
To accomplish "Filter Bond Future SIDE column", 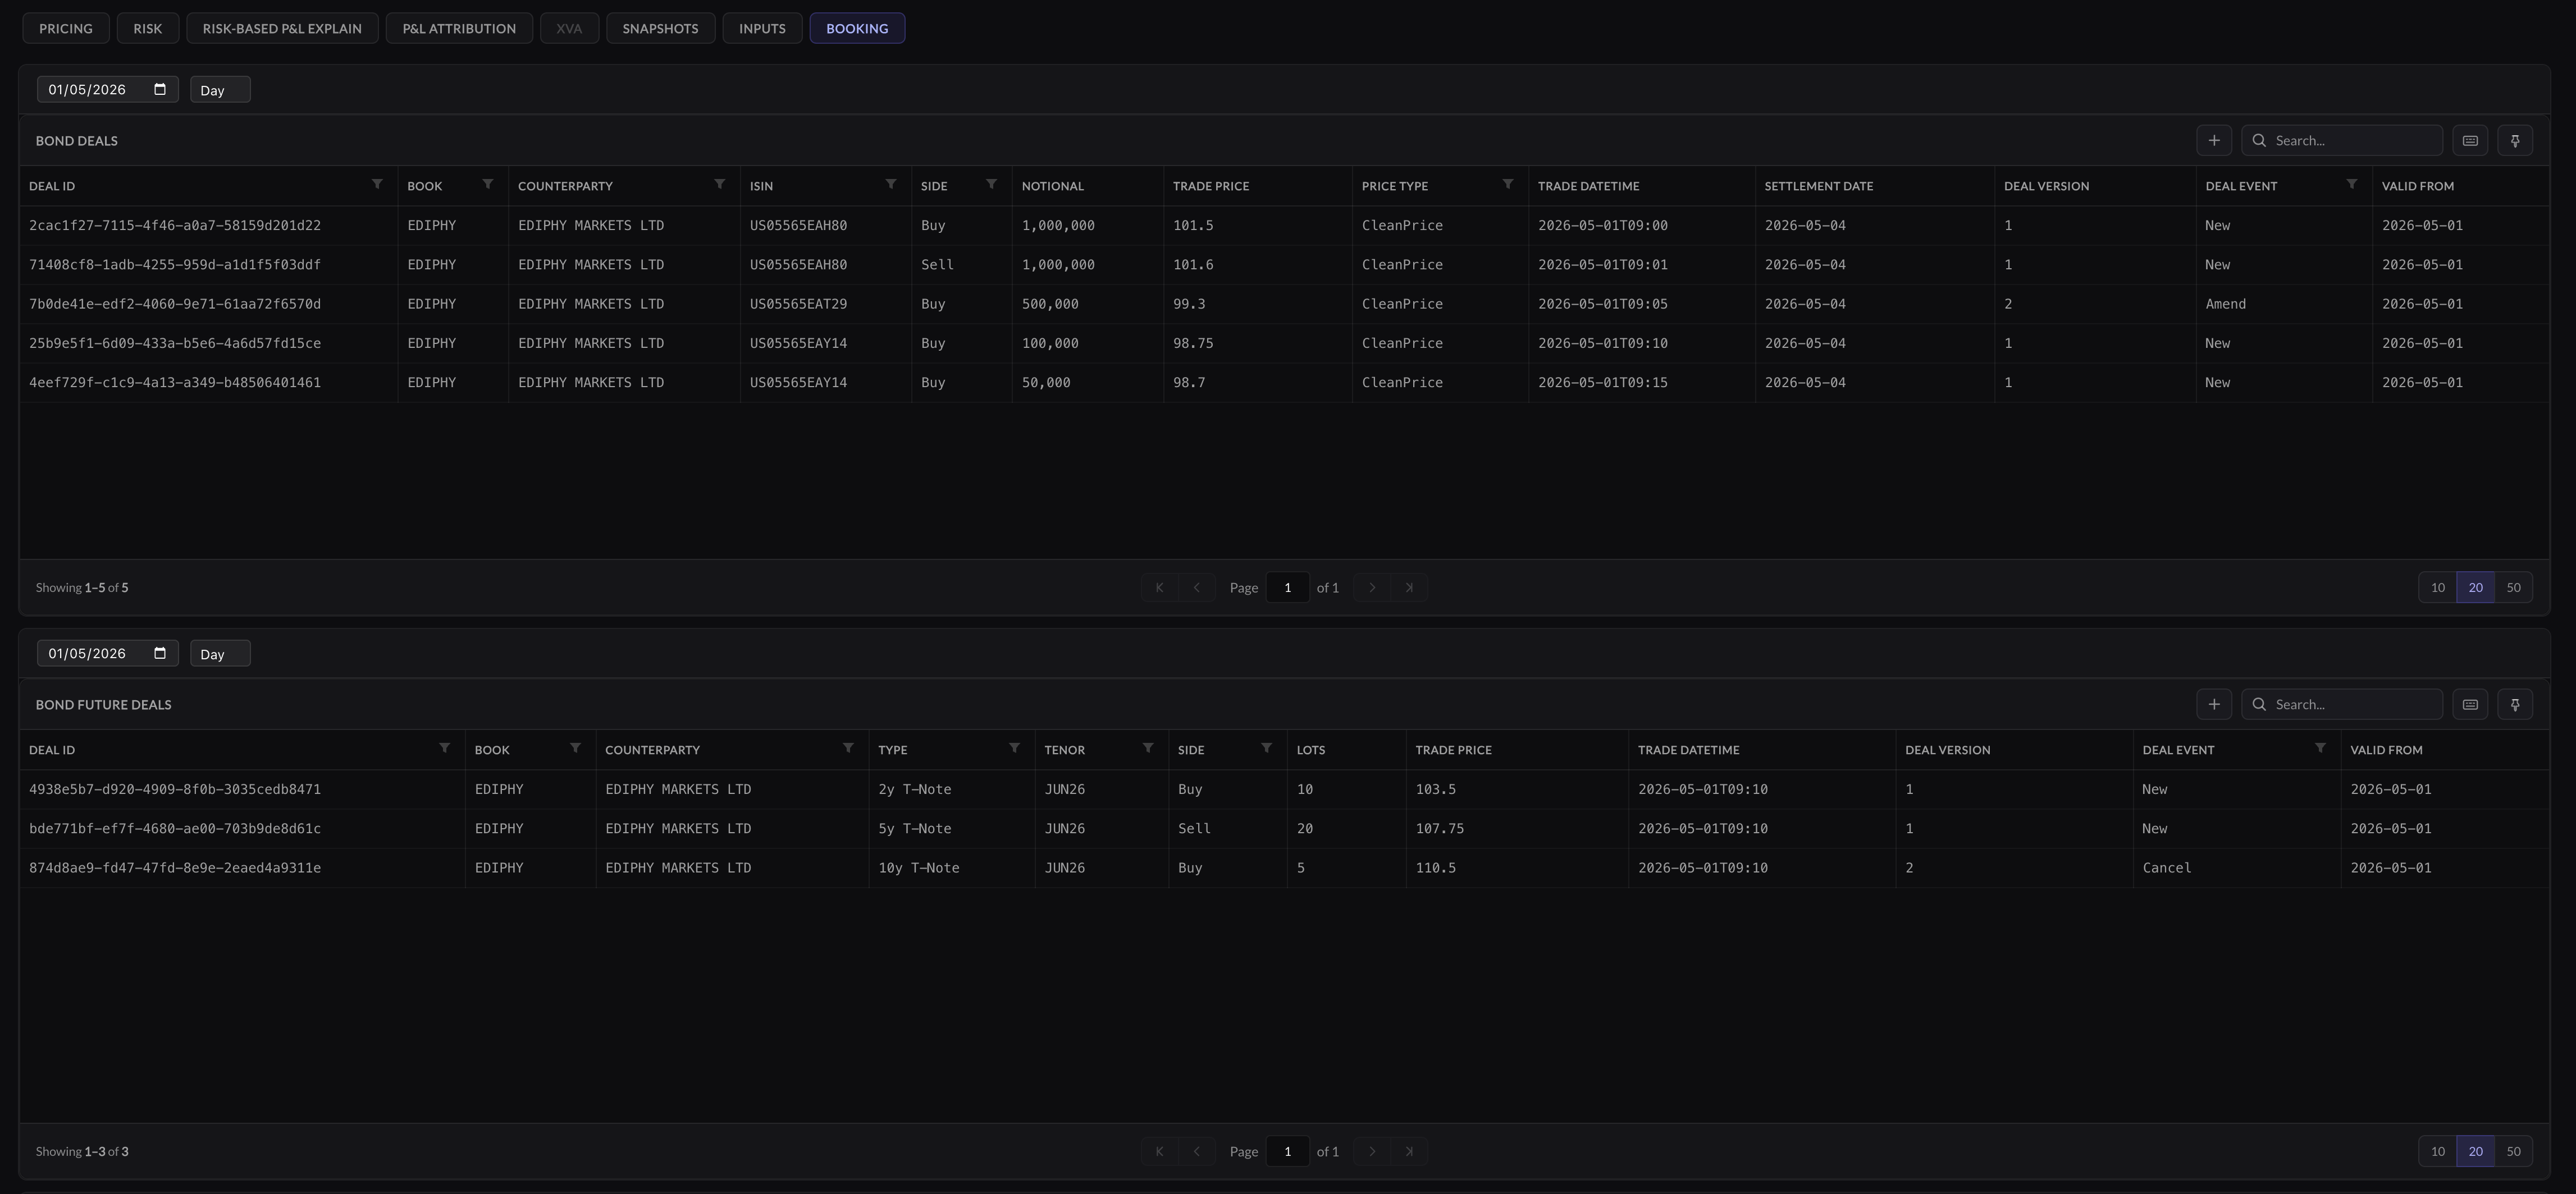I will (1267, 748).
